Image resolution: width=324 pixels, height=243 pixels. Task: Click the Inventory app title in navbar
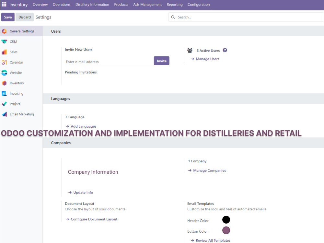(18, 5)
